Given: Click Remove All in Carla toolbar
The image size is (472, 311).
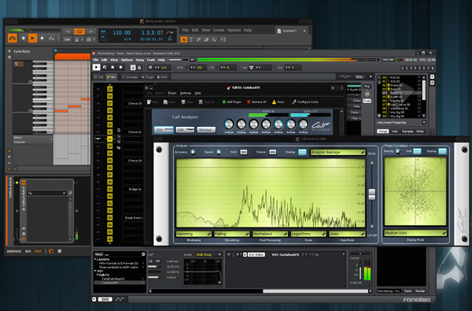Looking at the screenshot, I should click(256, 102).
